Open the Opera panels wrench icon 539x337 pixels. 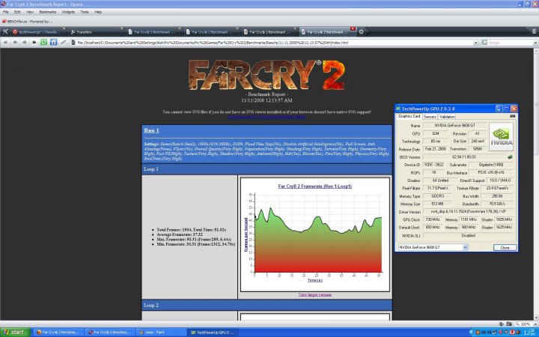click(5, 31)
